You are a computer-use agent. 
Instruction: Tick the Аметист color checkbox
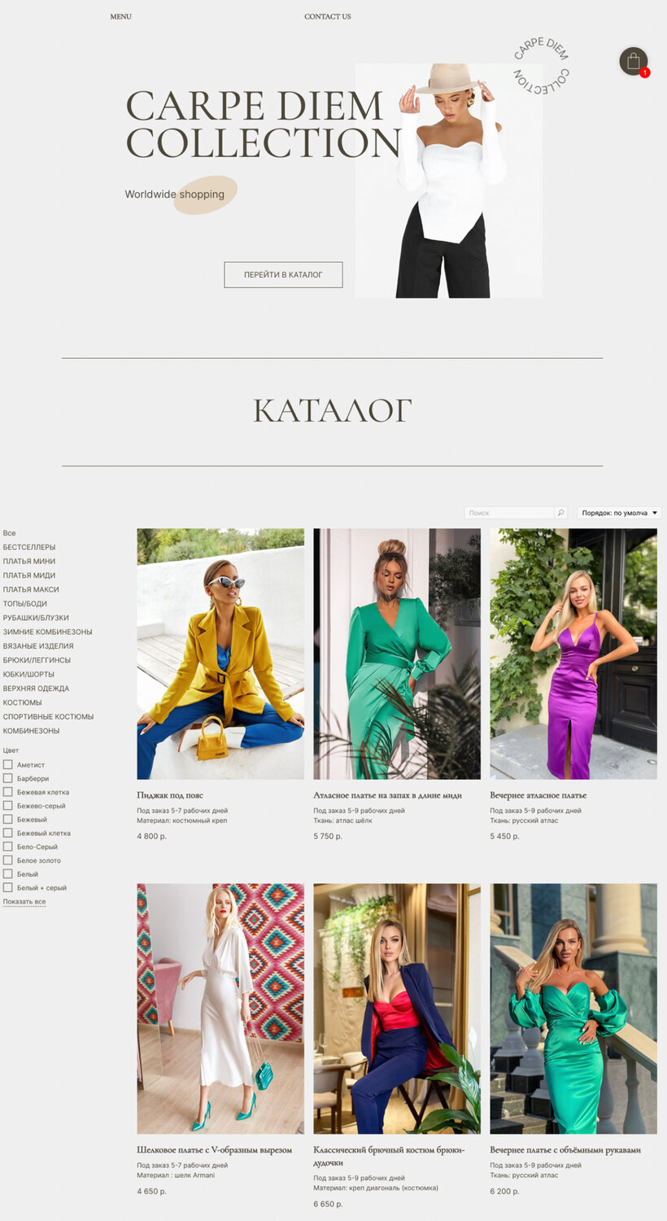click(x=7, y=764)
